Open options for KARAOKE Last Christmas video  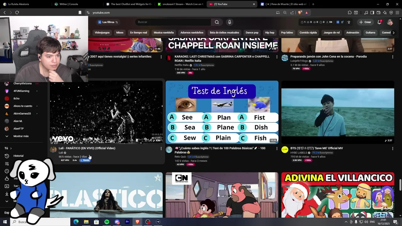(x=277, y=57)
